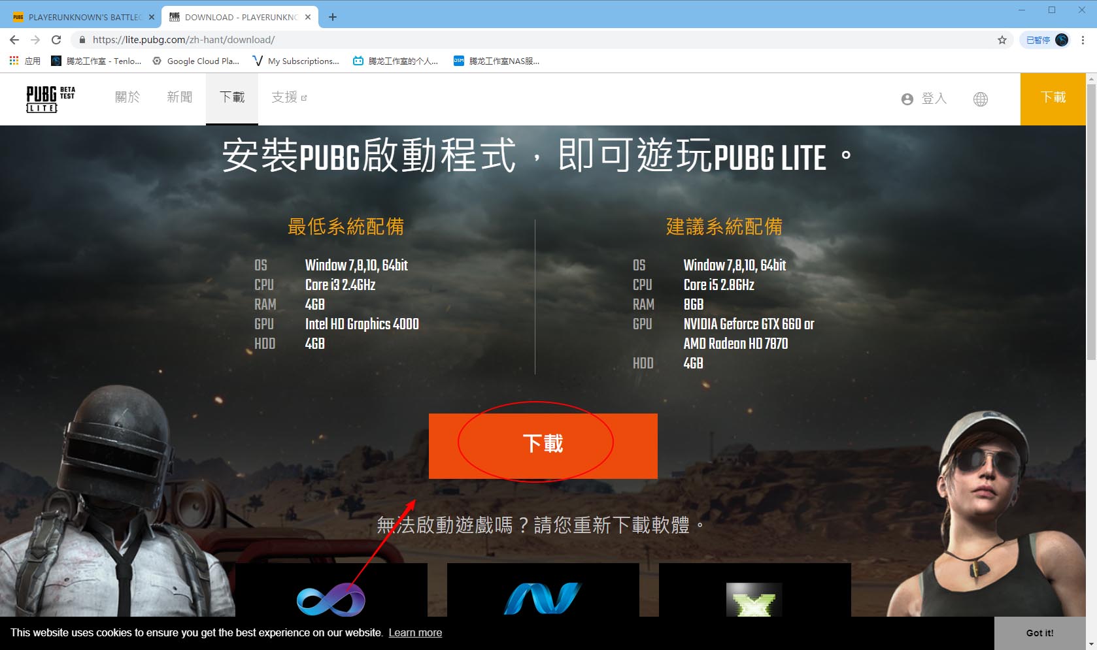Image resolution: width=1097 pixels, height=650 pixels.
Task: Click the 建議系統配備 heading
Action: pos(724,227)
